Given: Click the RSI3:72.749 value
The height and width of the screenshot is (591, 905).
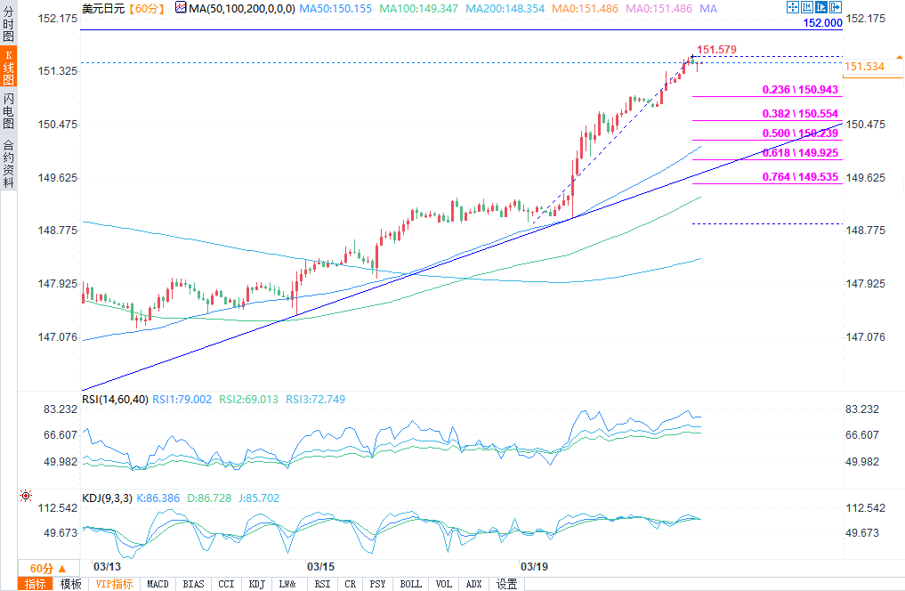Looking at the screenshot, I should click(x=315, y=400).
